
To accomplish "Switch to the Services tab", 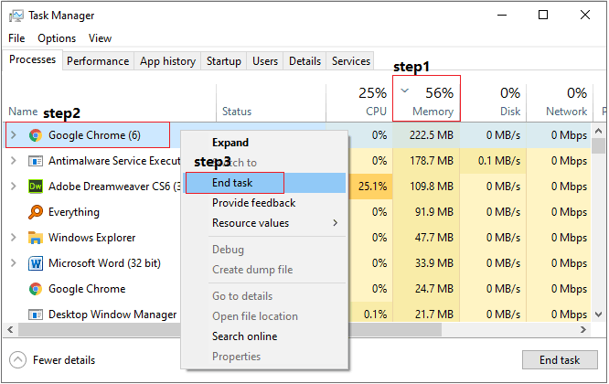I will pos(351,61).
